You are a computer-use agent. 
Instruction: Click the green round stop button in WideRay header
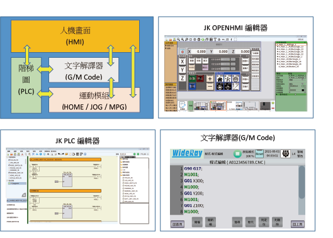237,154
